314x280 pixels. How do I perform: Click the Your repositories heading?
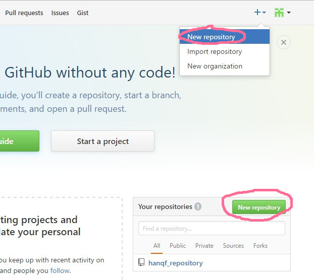[165, 206]
